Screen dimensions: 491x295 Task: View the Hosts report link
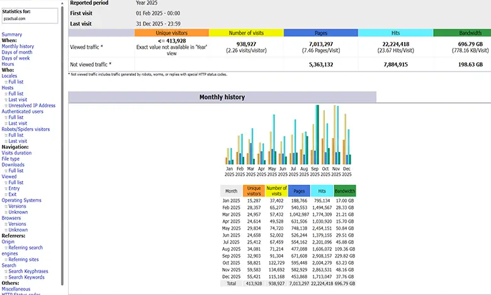pos(8,88)
